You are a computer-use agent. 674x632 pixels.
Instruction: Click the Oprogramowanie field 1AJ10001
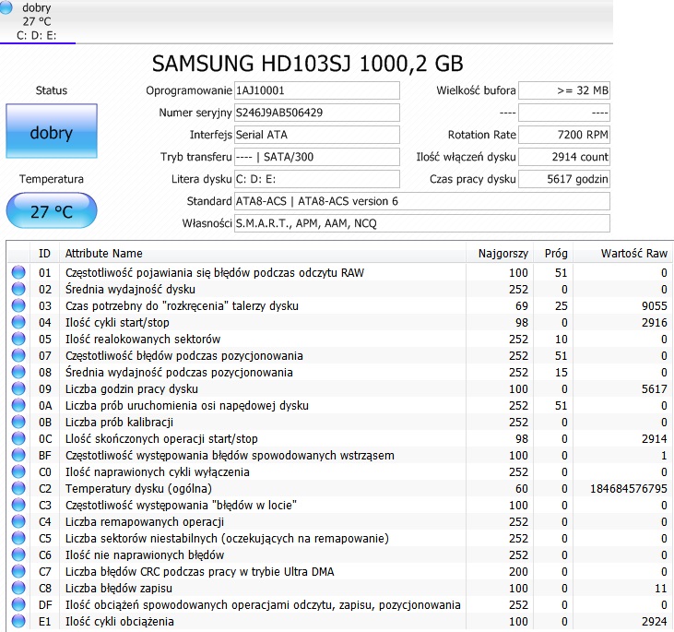tap(317, 90)
